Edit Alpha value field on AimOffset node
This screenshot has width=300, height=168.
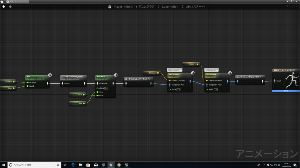point(106,88)
